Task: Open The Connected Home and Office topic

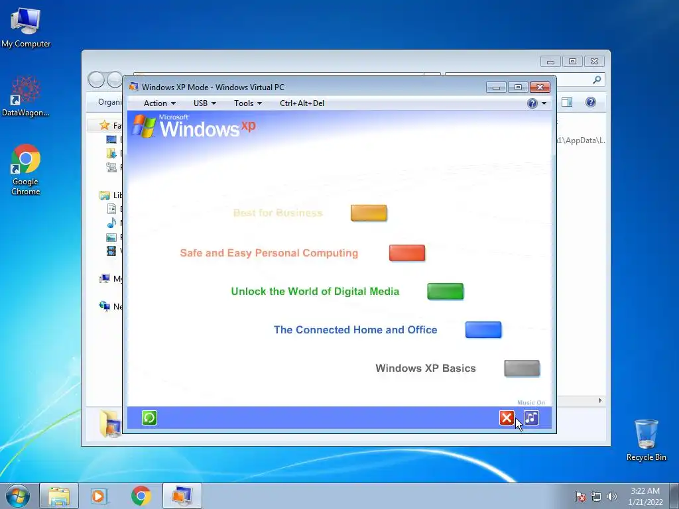Action: (355, 330)
